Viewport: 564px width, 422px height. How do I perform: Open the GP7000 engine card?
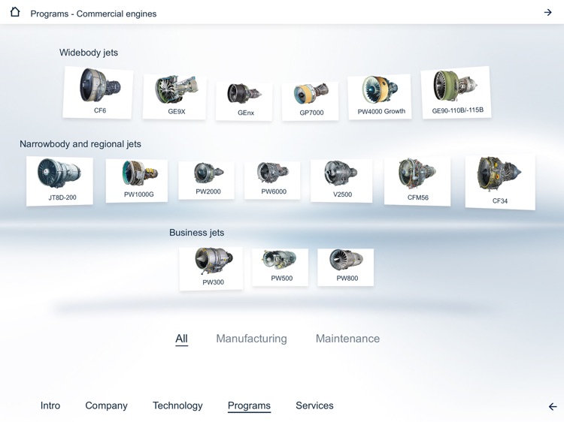point(311,101)
